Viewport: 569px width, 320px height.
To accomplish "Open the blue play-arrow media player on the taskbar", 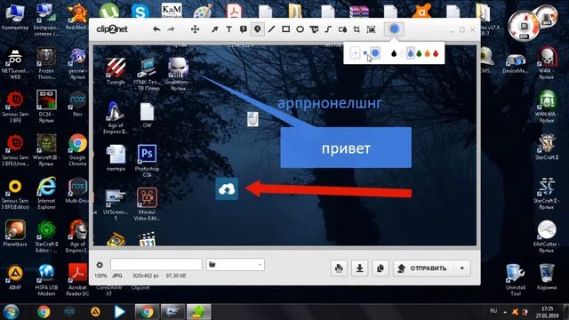I will (x=119, y=312).
